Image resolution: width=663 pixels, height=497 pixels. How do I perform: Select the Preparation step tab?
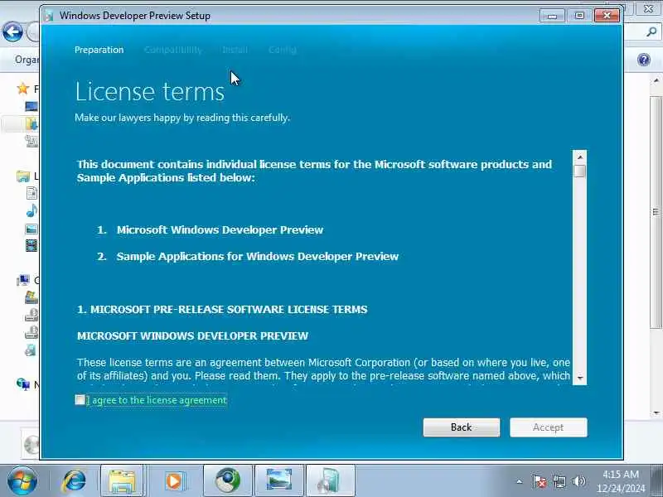99,50
